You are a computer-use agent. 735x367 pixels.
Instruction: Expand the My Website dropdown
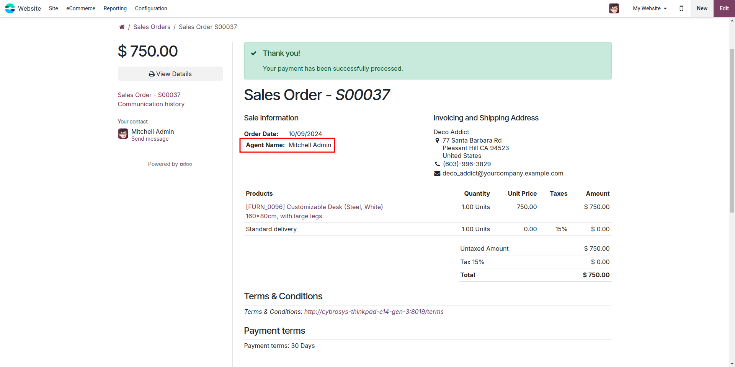tap(650, 8)
